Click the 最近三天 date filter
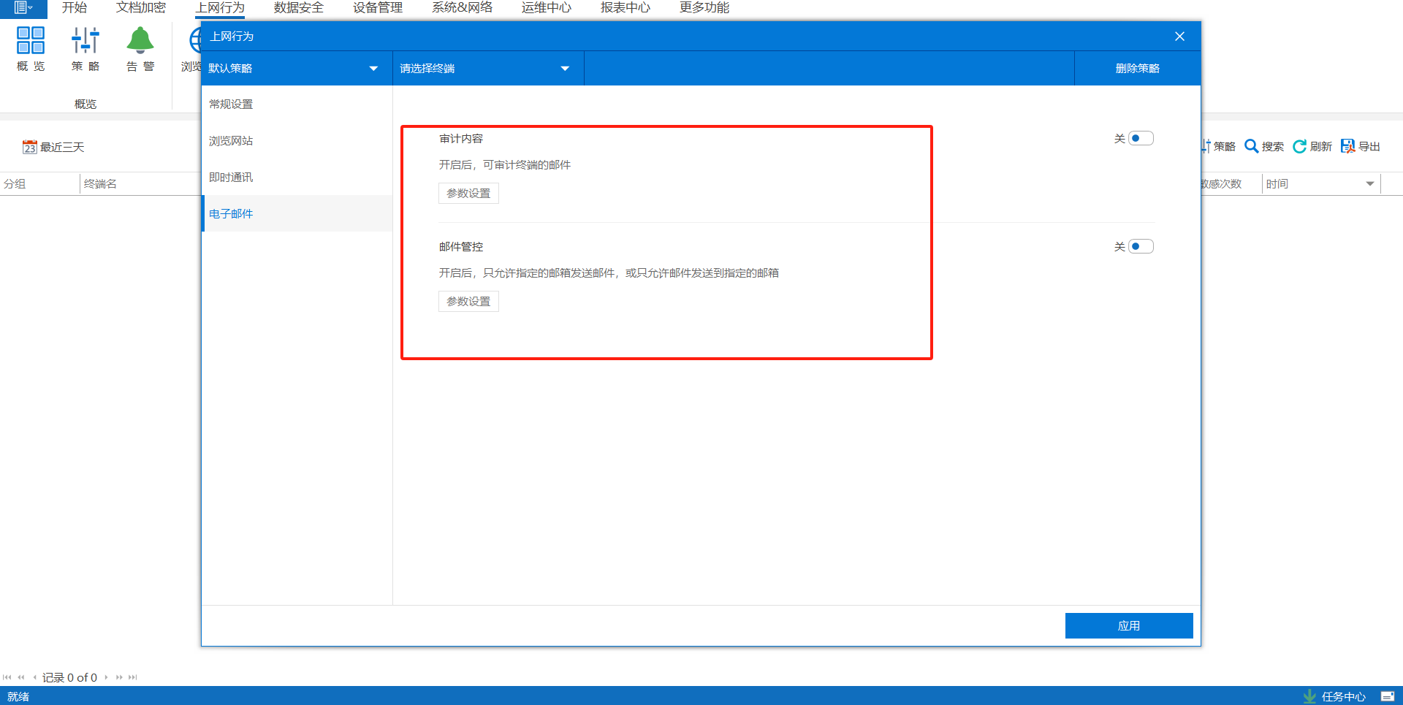Viewport: 1403px width, 705px height. (x=53, y=147)
